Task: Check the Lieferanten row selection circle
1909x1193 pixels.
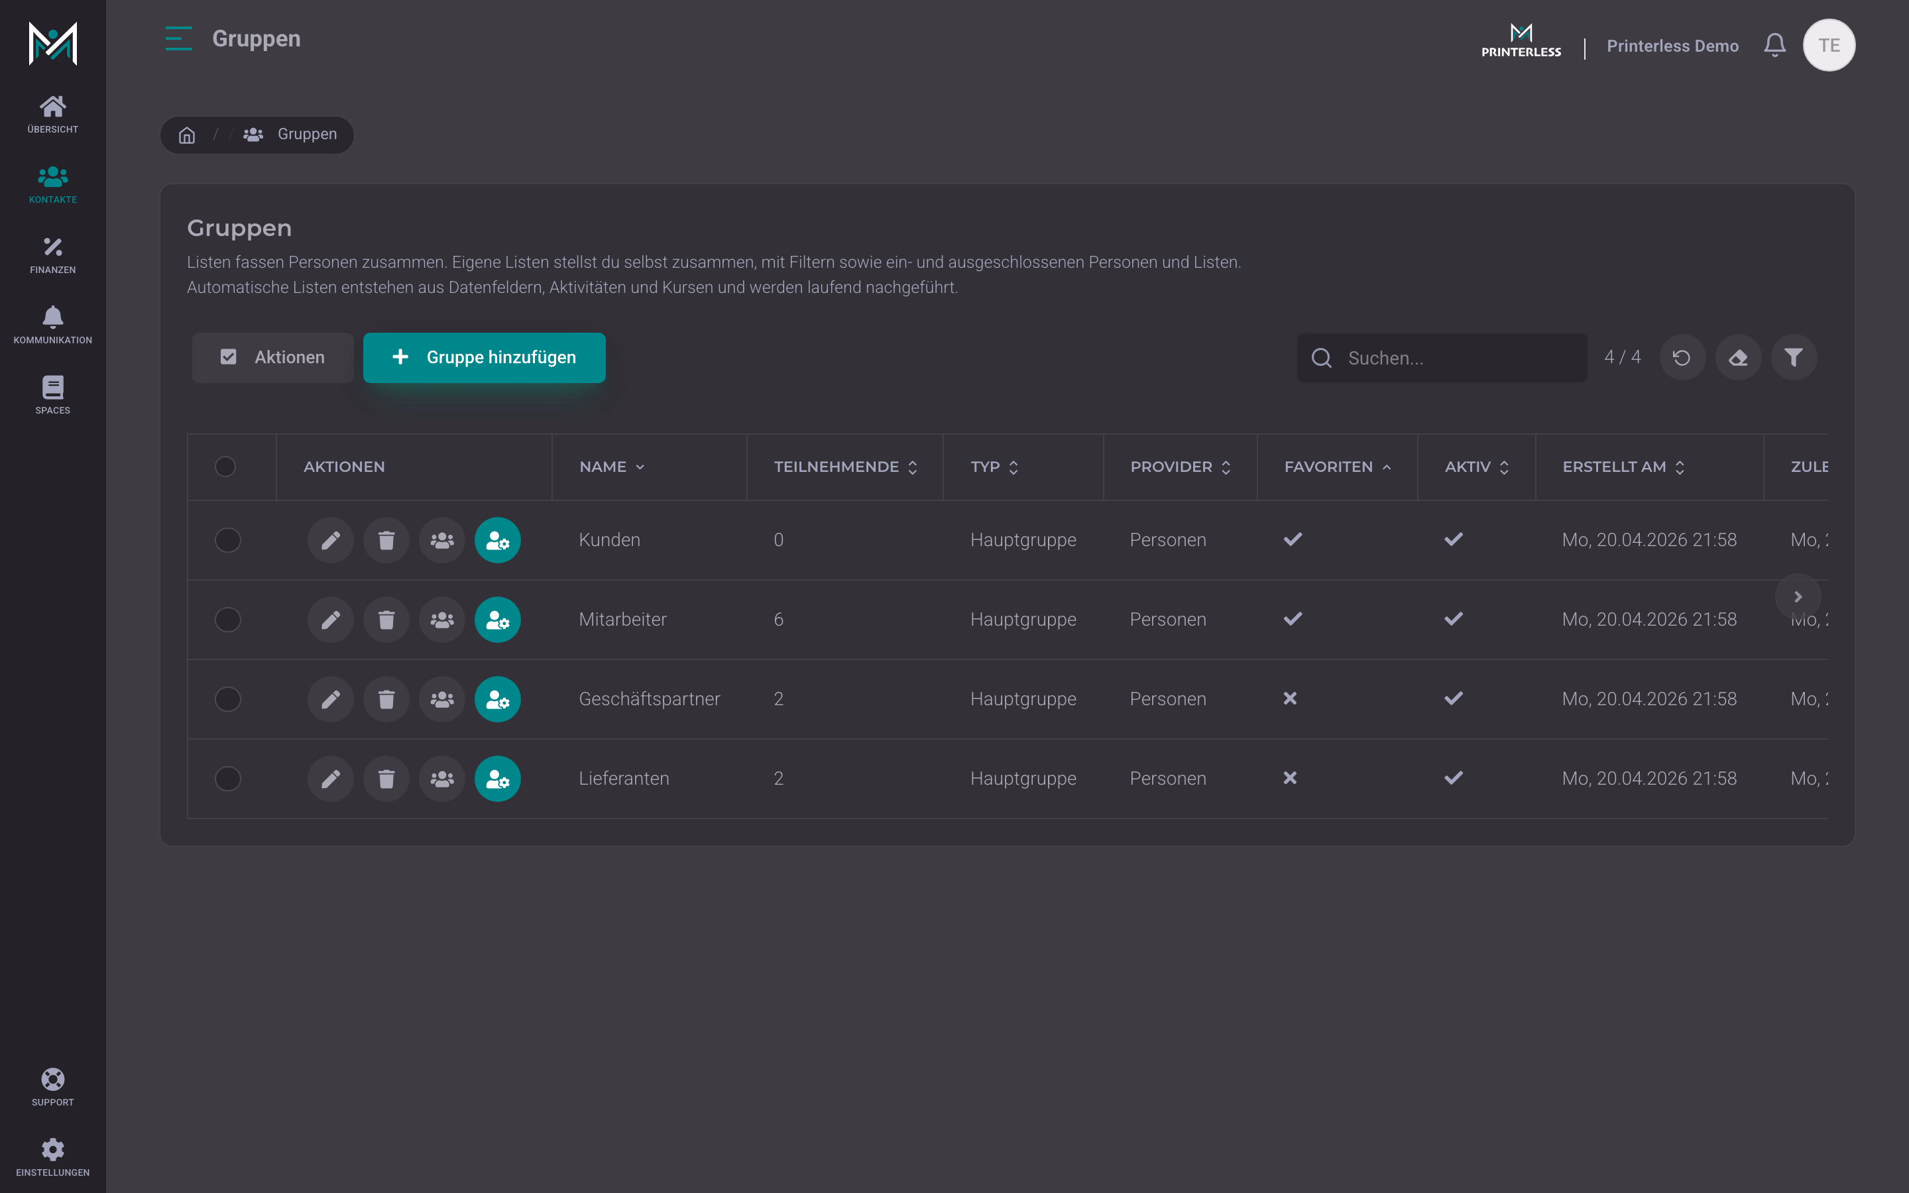Action: tap(228, 779)
